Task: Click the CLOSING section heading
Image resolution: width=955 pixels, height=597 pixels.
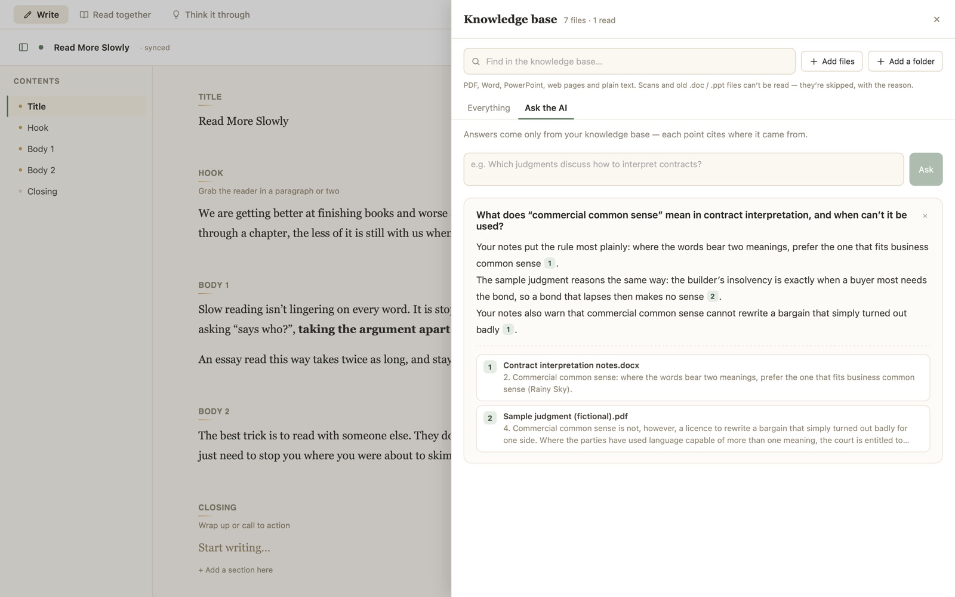Action: click(217, 507)
